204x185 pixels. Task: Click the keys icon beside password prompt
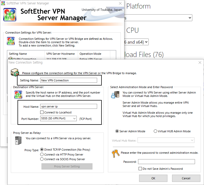[x=116, y=153]
